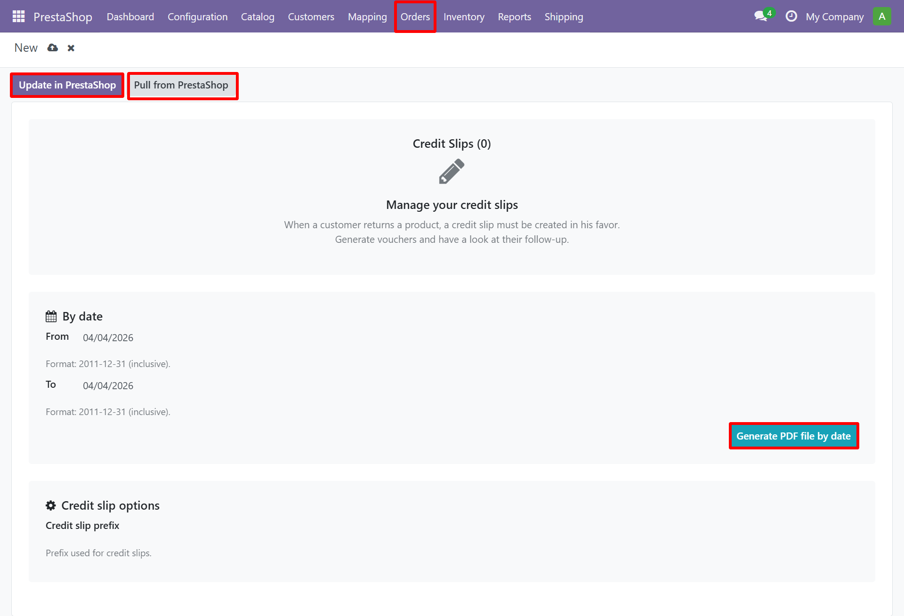Open the Catalog menu
Viewport: 904px width, 616px height.
point(258,16)
